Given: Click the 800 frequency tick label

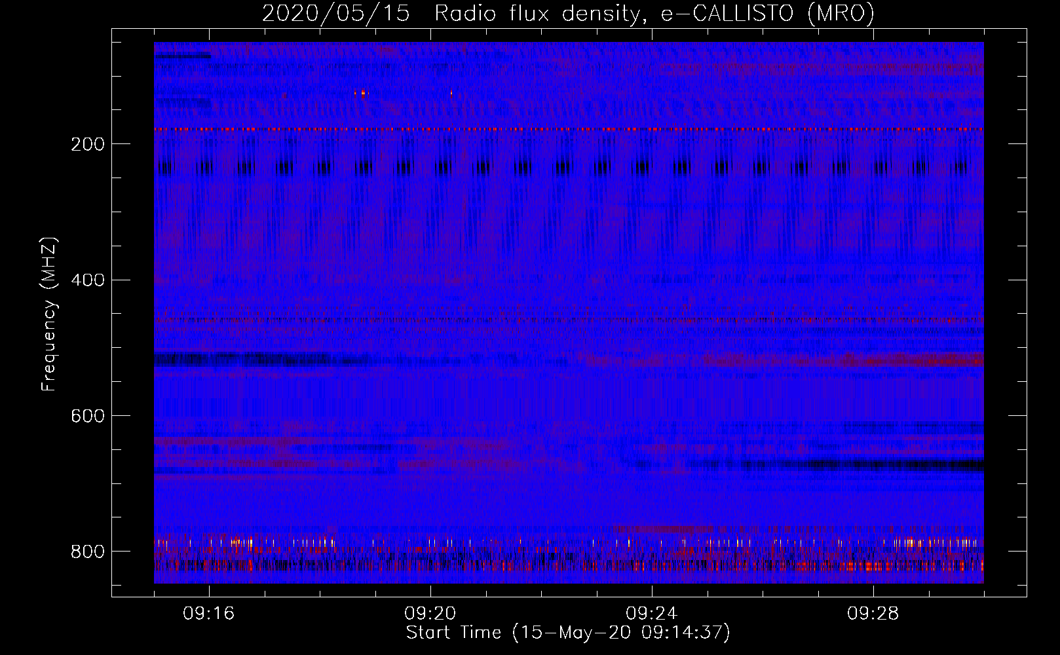Looking at the screenshot, I should (87, 552).
